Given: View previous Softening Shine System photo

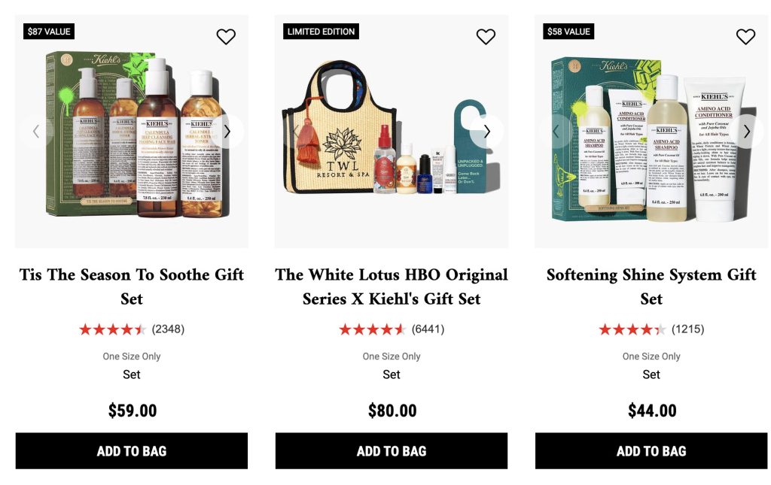Looking at the screenshot, I should [556, 132].
